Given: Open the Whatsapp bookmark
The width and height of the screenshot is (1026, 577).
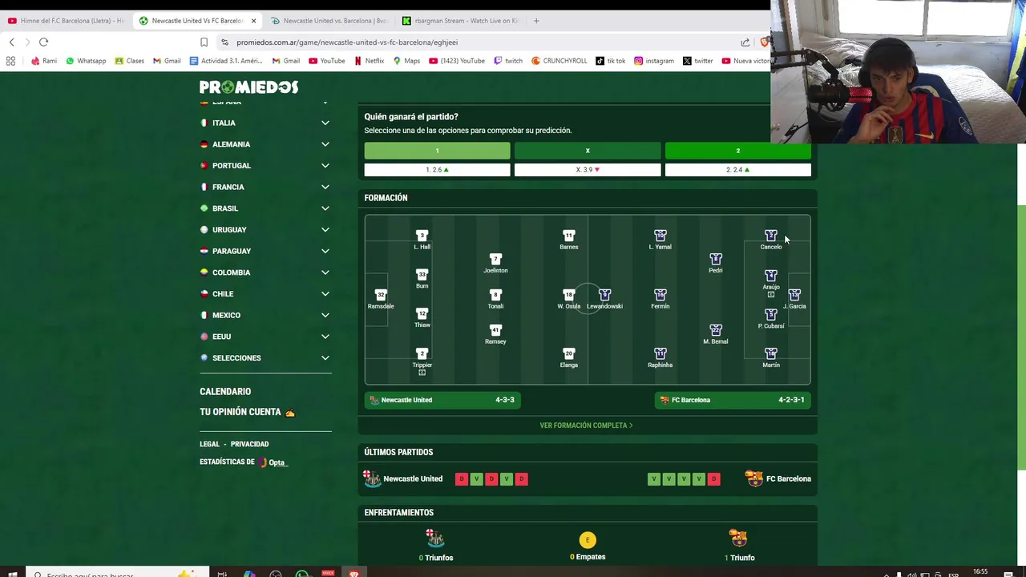Looking at the screenshot, I should pyautogui.click(x=86, y=61).
